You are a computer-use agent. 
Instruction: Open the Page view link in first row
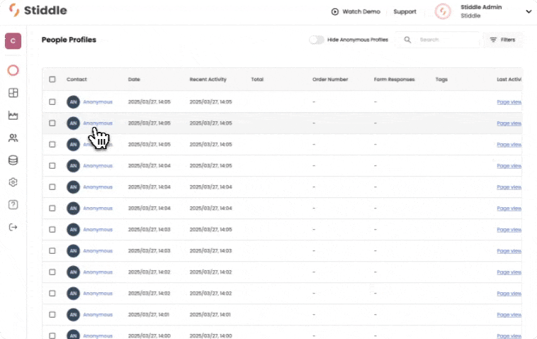click(509, 102)
